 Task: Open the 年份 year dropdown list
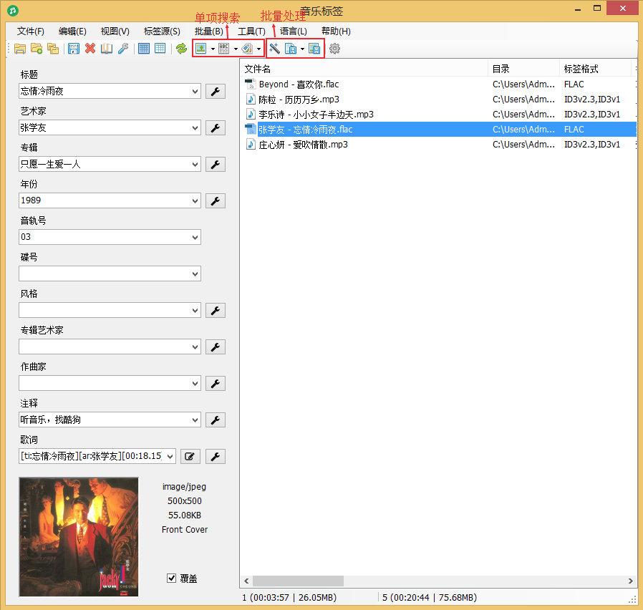tap(195, 200)
